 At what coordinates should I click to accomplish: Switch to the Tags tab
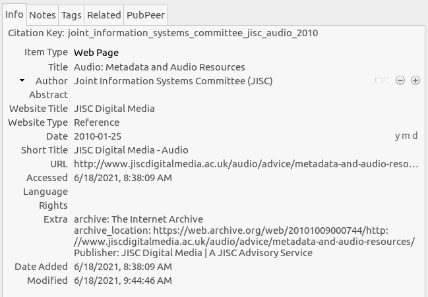(x=71, y=15)
